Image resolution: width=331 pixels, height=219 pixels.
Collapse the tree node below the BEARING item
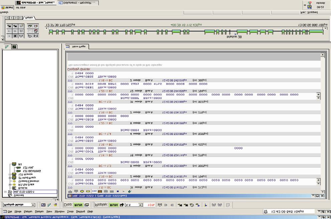(10, 174)
